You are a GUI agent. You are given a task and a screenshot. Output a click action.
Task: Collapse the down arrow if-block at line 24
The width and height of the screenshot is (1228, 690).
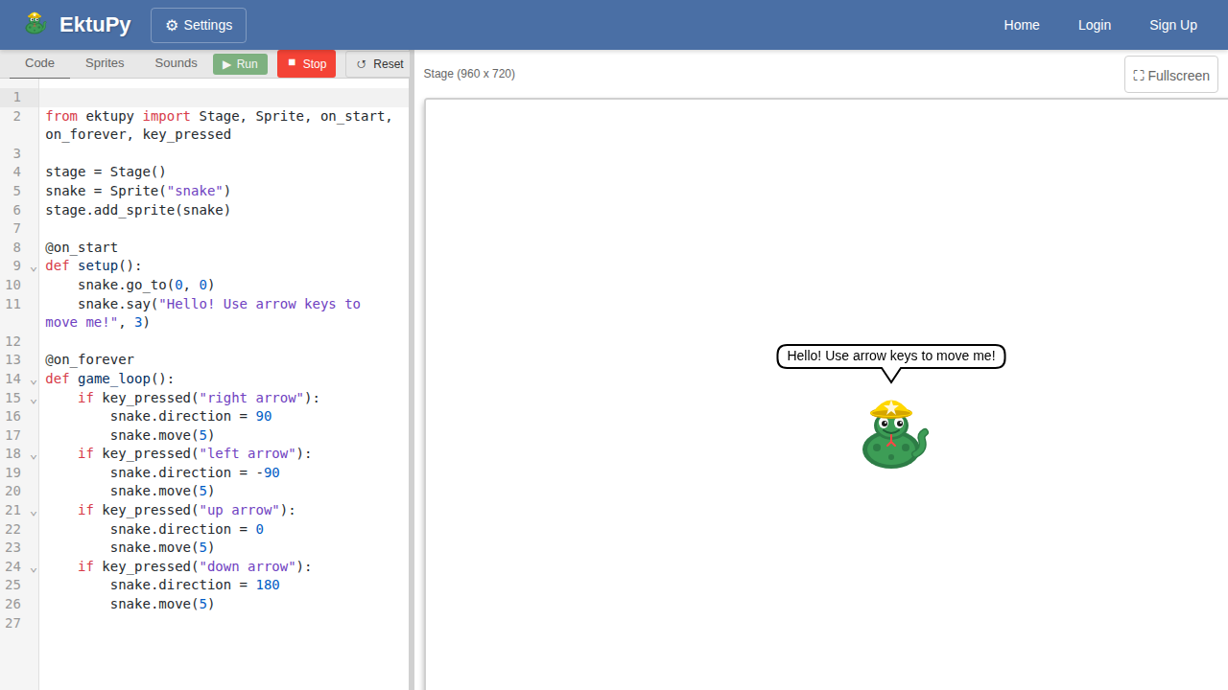[34, 568]
